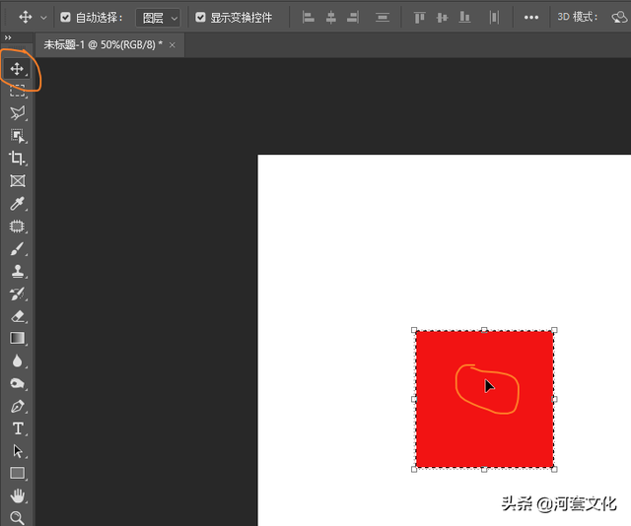This screenshot has height=526, width=631.
Task: Select the Patch healing tool
Action: coord(18,227)
